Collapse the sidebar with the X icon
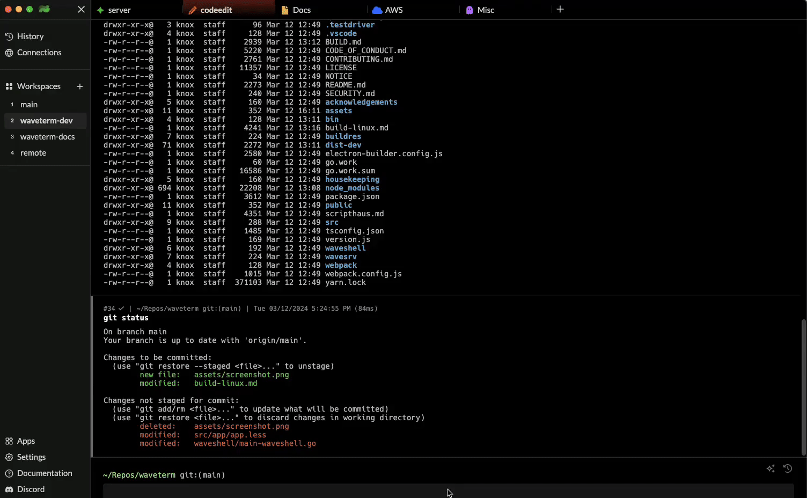 point(81,9)
